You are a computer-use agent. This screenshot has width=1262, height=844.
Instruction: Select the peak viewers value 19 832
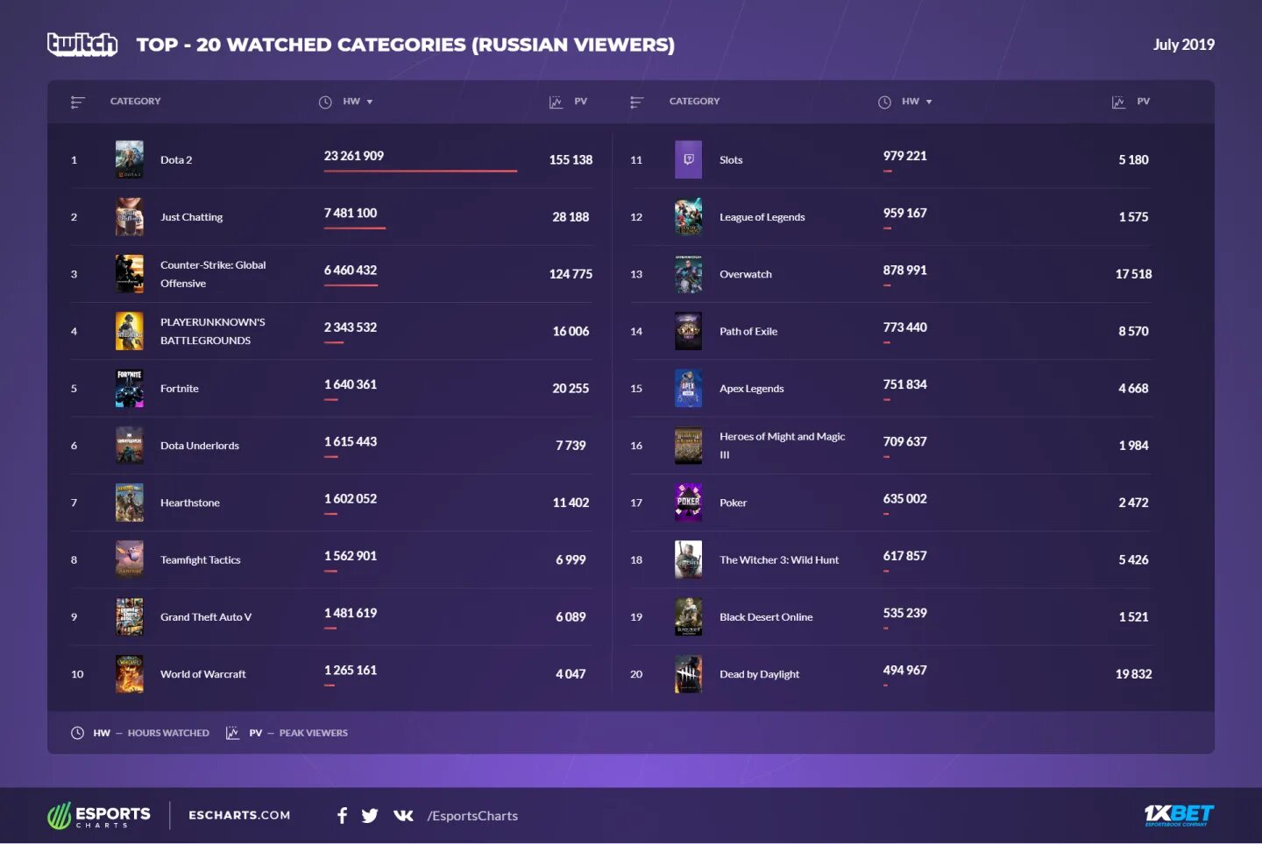click(1133, 674)
